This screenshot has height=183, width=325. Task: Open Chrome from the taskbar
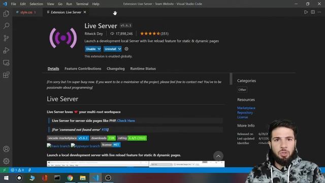70,178
